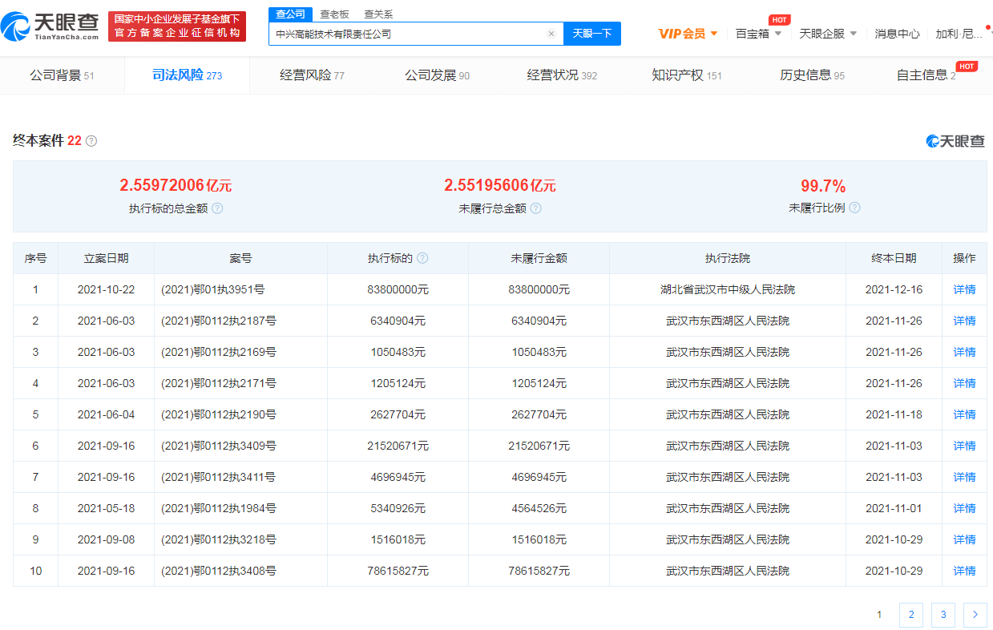Image resolution: width=993 pixels, height=630 pixels.
Task: Open the 百宝箱 dropdown menu
Action: pos(758,34)
